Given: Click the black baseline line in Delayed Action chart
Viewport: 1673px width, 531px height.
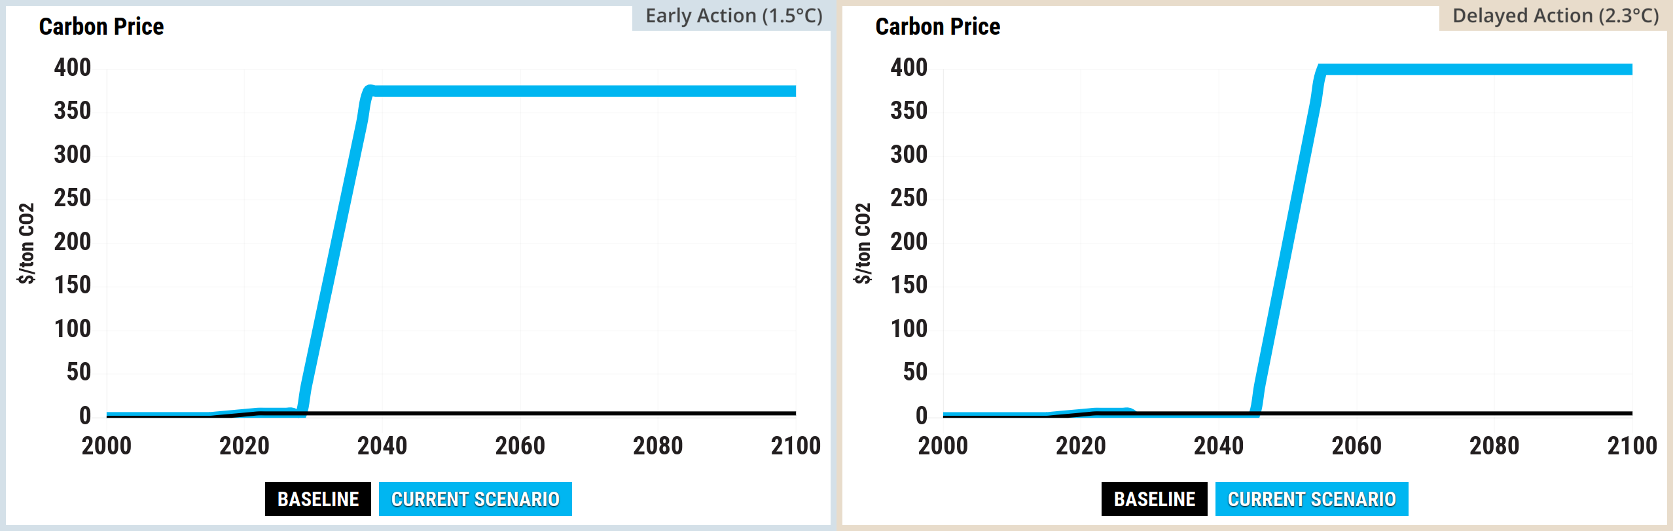Looking at the screenshot, I should [1440, 413].
